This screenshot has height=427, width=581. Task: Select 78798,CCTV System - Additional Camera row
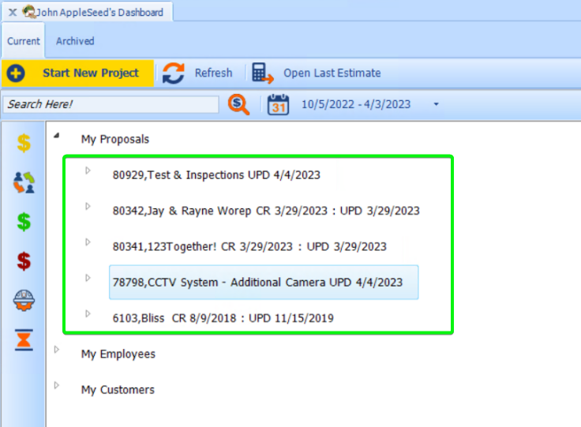[x=264, y=283]
